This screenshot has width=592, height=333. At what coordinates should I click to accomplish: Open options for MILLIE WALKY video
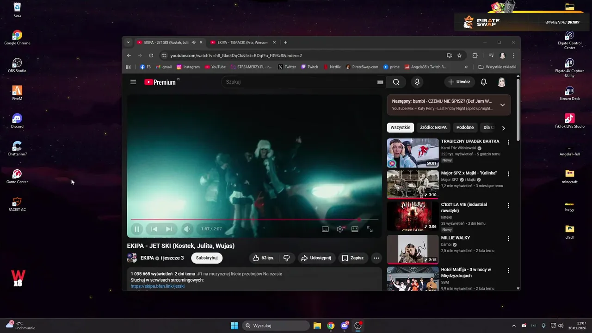click(508, 239)
